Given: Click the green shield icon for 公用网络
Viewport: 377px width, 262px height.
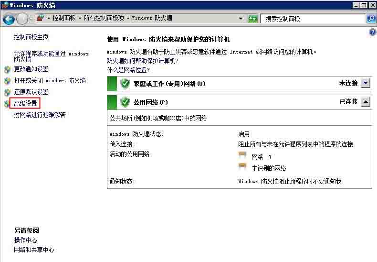Looking at the screenshot, I should point(125,102).
